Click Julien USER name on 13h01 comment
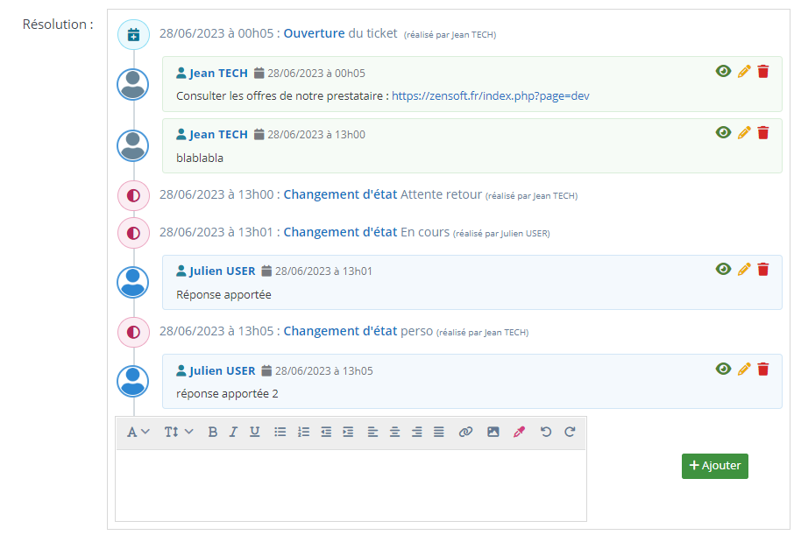 pyautogui.click(x=223, y=271)
